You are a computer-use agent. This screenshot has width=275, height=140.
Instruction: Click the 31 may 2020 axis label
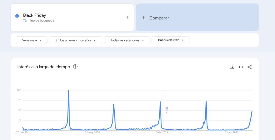click(x=92, y=133)
